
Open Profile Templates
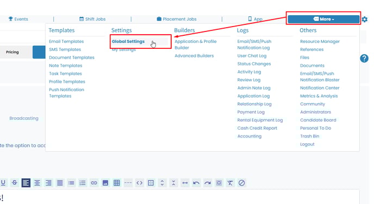67,81
